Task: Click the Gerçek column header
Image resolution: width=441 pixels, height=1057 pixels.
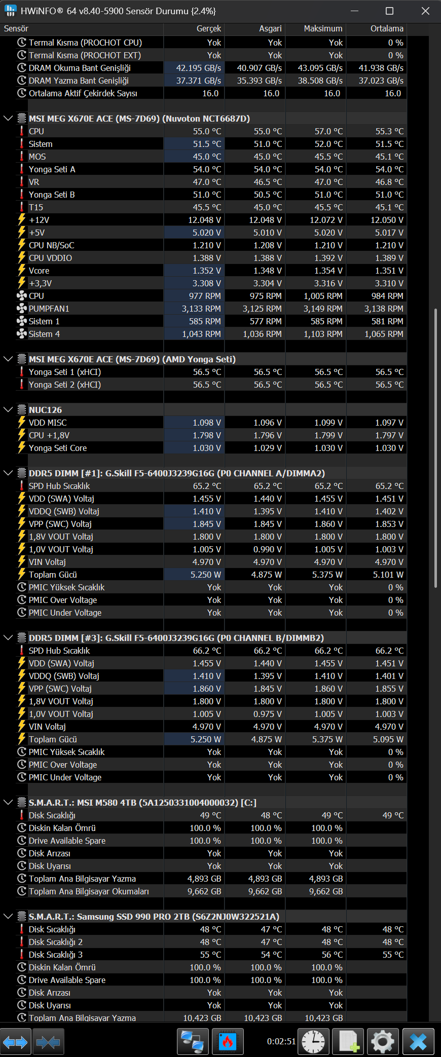Action: pyautogui.click(x=194, y=29)
